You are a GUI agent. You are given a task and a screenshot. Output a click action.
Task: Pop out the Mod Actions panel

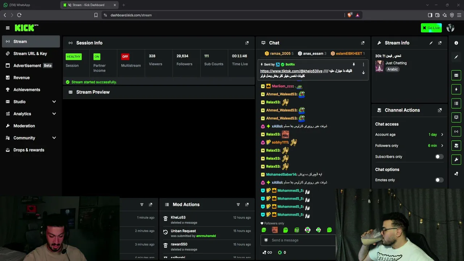(247, 204)
